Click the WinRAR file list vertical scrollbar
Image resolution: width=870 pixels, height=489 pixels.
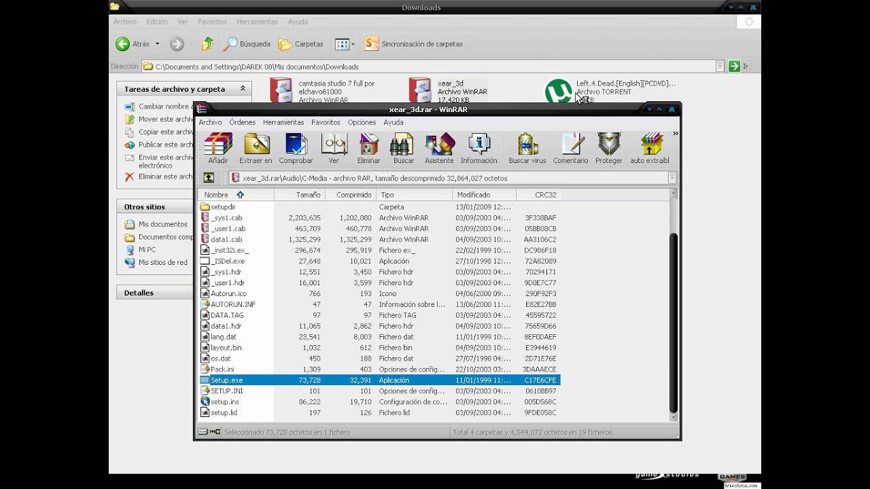coord(674,323)
